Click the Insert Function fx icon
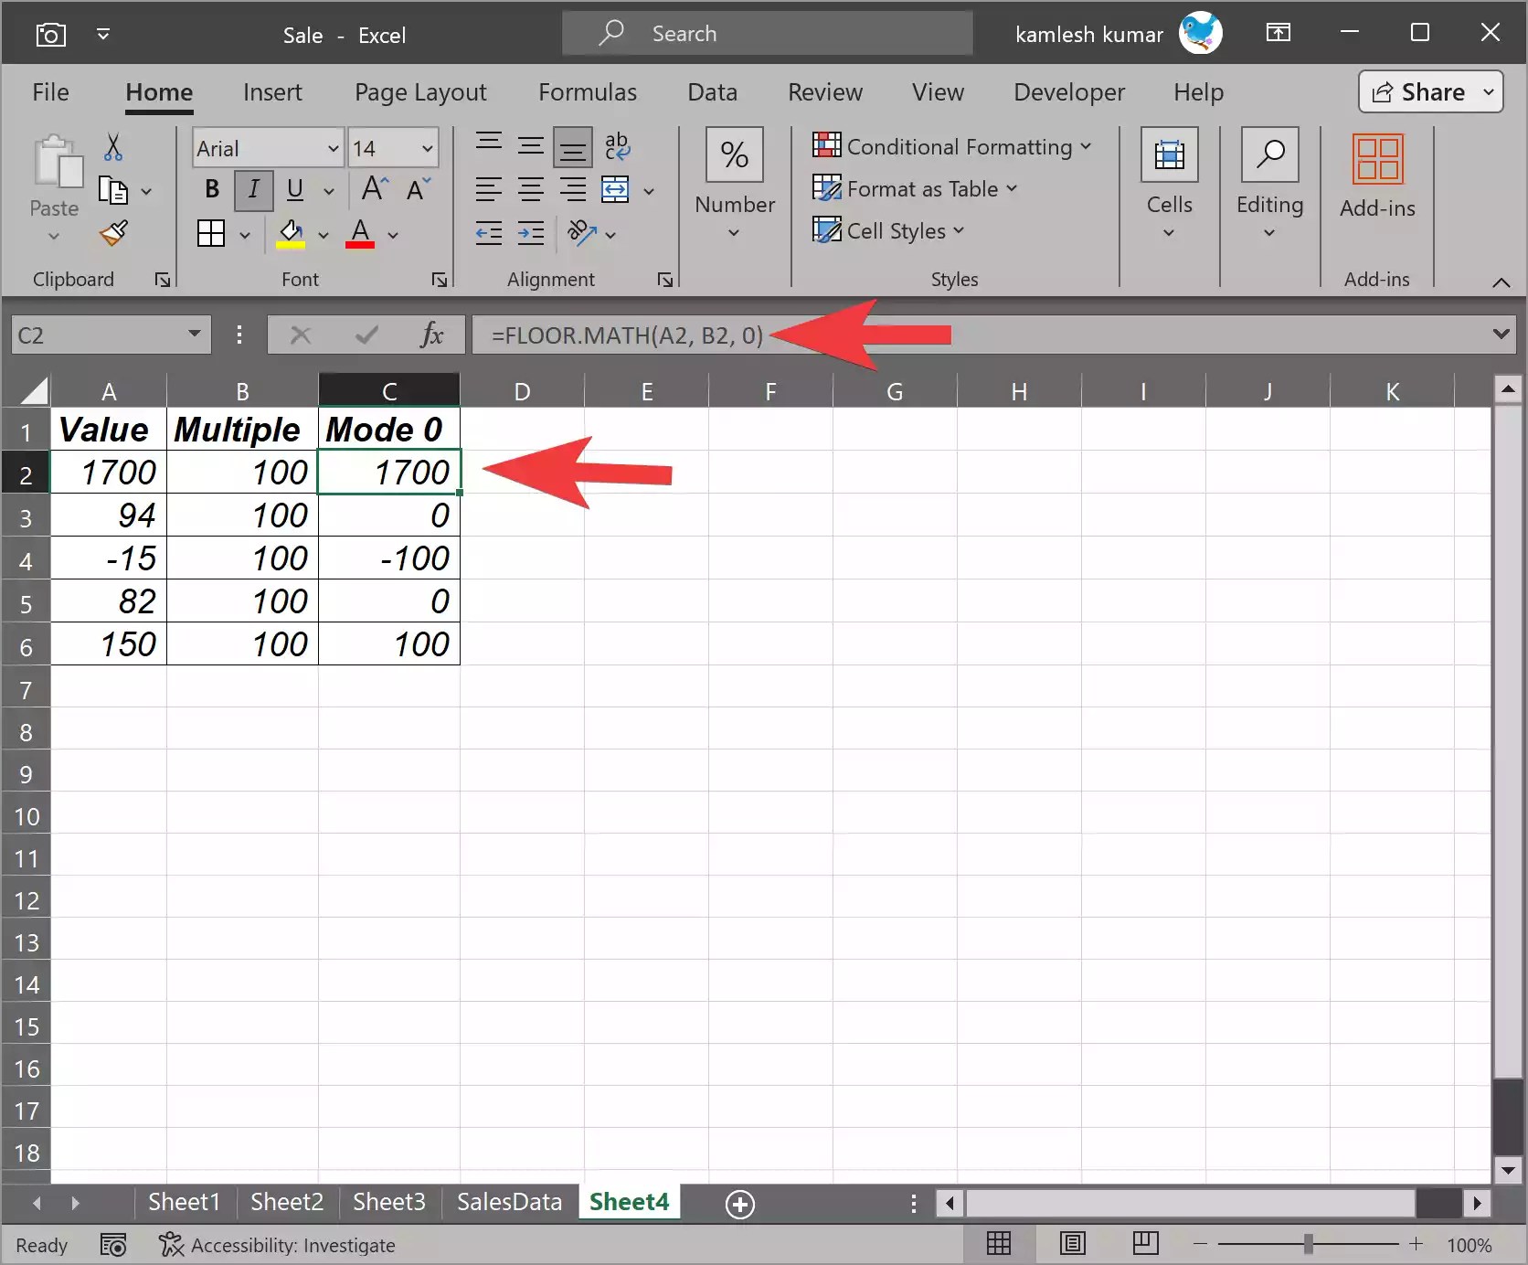 pos(431,335)
